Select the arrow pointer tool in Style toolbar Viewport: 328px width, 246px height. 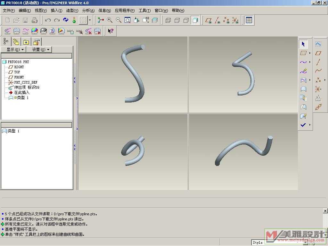(303, 44)
